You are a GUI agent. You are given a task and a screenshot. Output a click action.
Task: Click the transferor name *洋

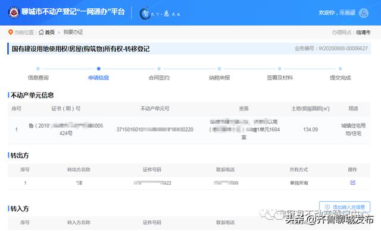pyautogui.click(x=79, y=183)
